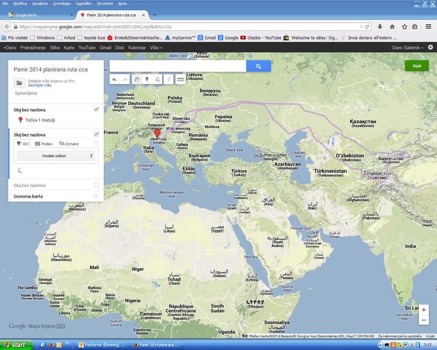
Task: Expand the Osnovna karta options arrow
Action: tap(96, 196)
